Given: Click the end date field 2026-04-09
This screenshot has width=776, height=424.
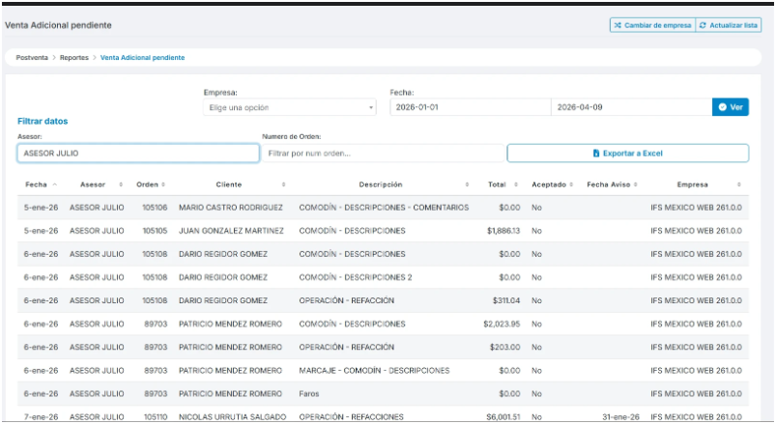Looking at the screenshot, I should 631,107.
